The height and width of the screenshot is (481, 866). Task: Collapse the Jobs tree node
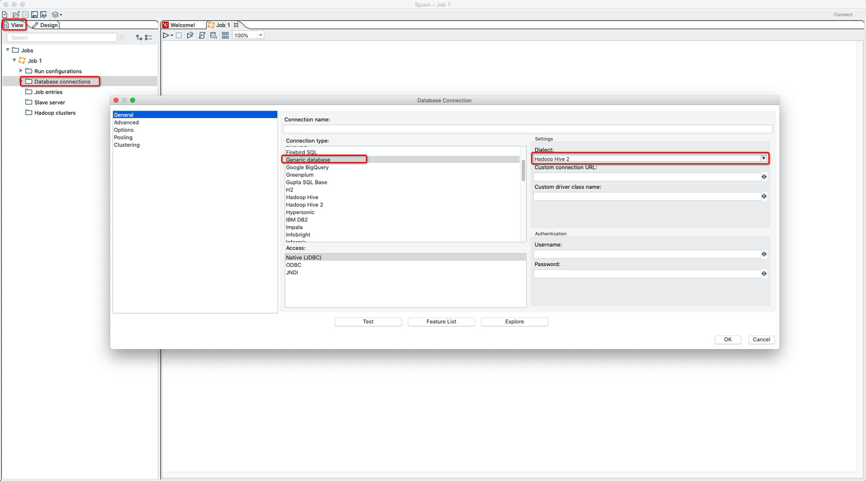(8, 50)
